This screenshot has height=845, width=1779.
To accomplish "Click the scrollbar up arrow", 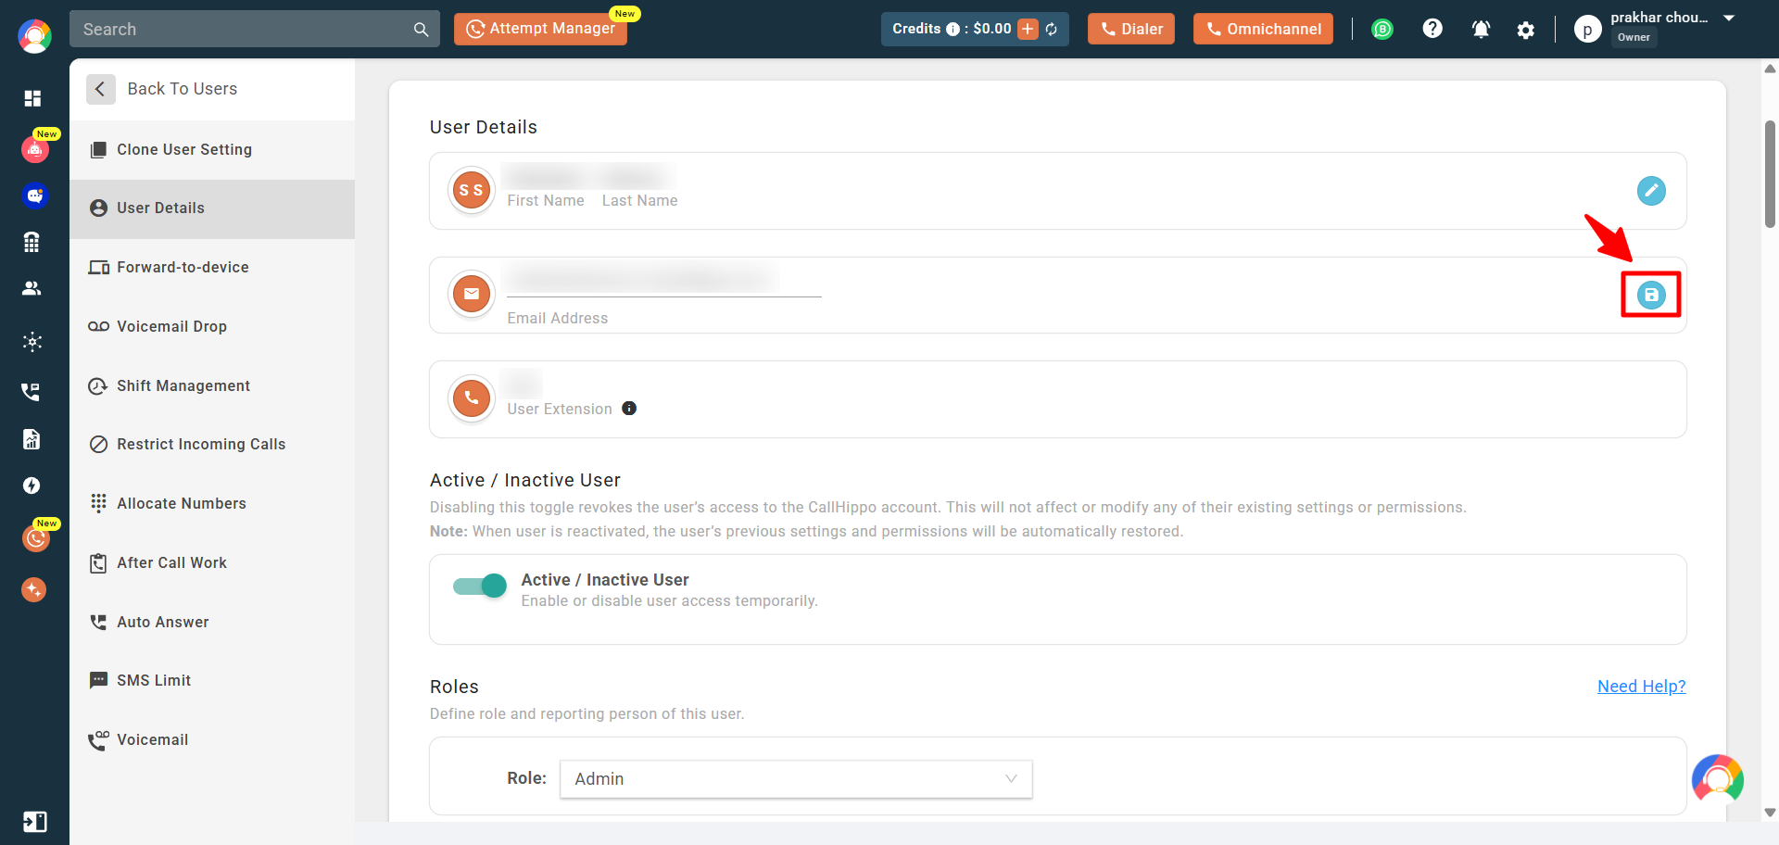I will point(1770,69).
